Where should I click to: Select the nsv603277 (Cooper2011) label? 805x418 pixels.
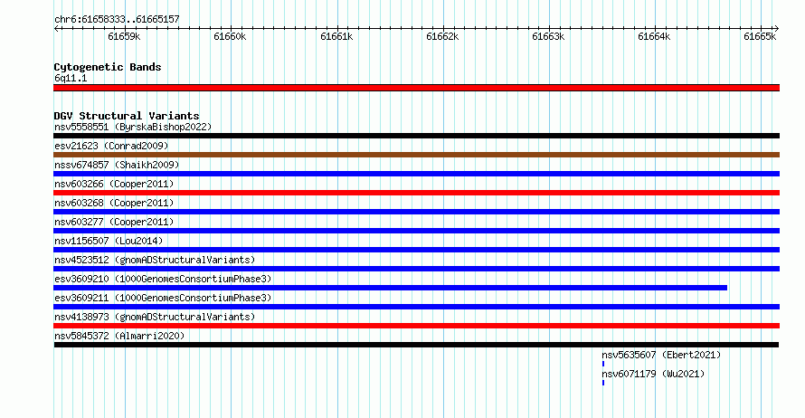point(114,222)
